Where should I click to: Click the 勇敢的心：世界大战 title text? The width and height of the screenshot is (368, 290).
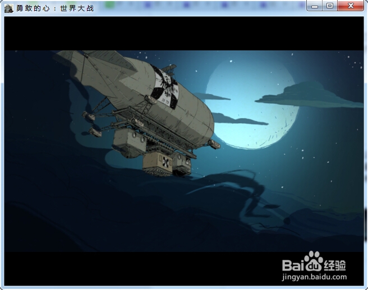tap(55, 8)
